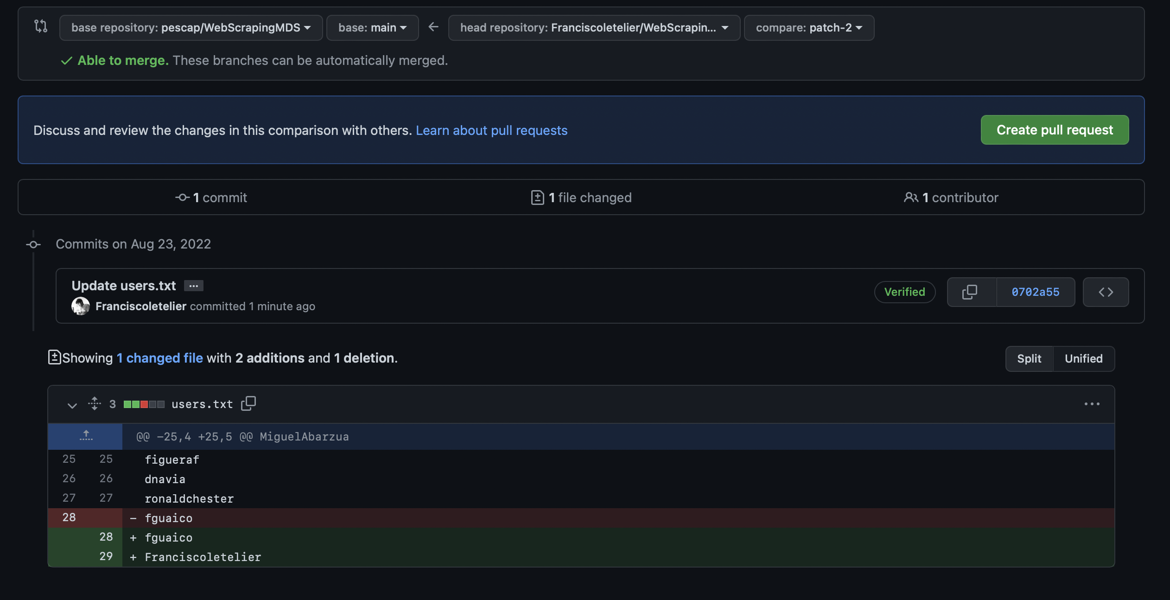Open the kebab menu for users.txt
This screenshot has height=600, width=1170.
click(1093, 404)
